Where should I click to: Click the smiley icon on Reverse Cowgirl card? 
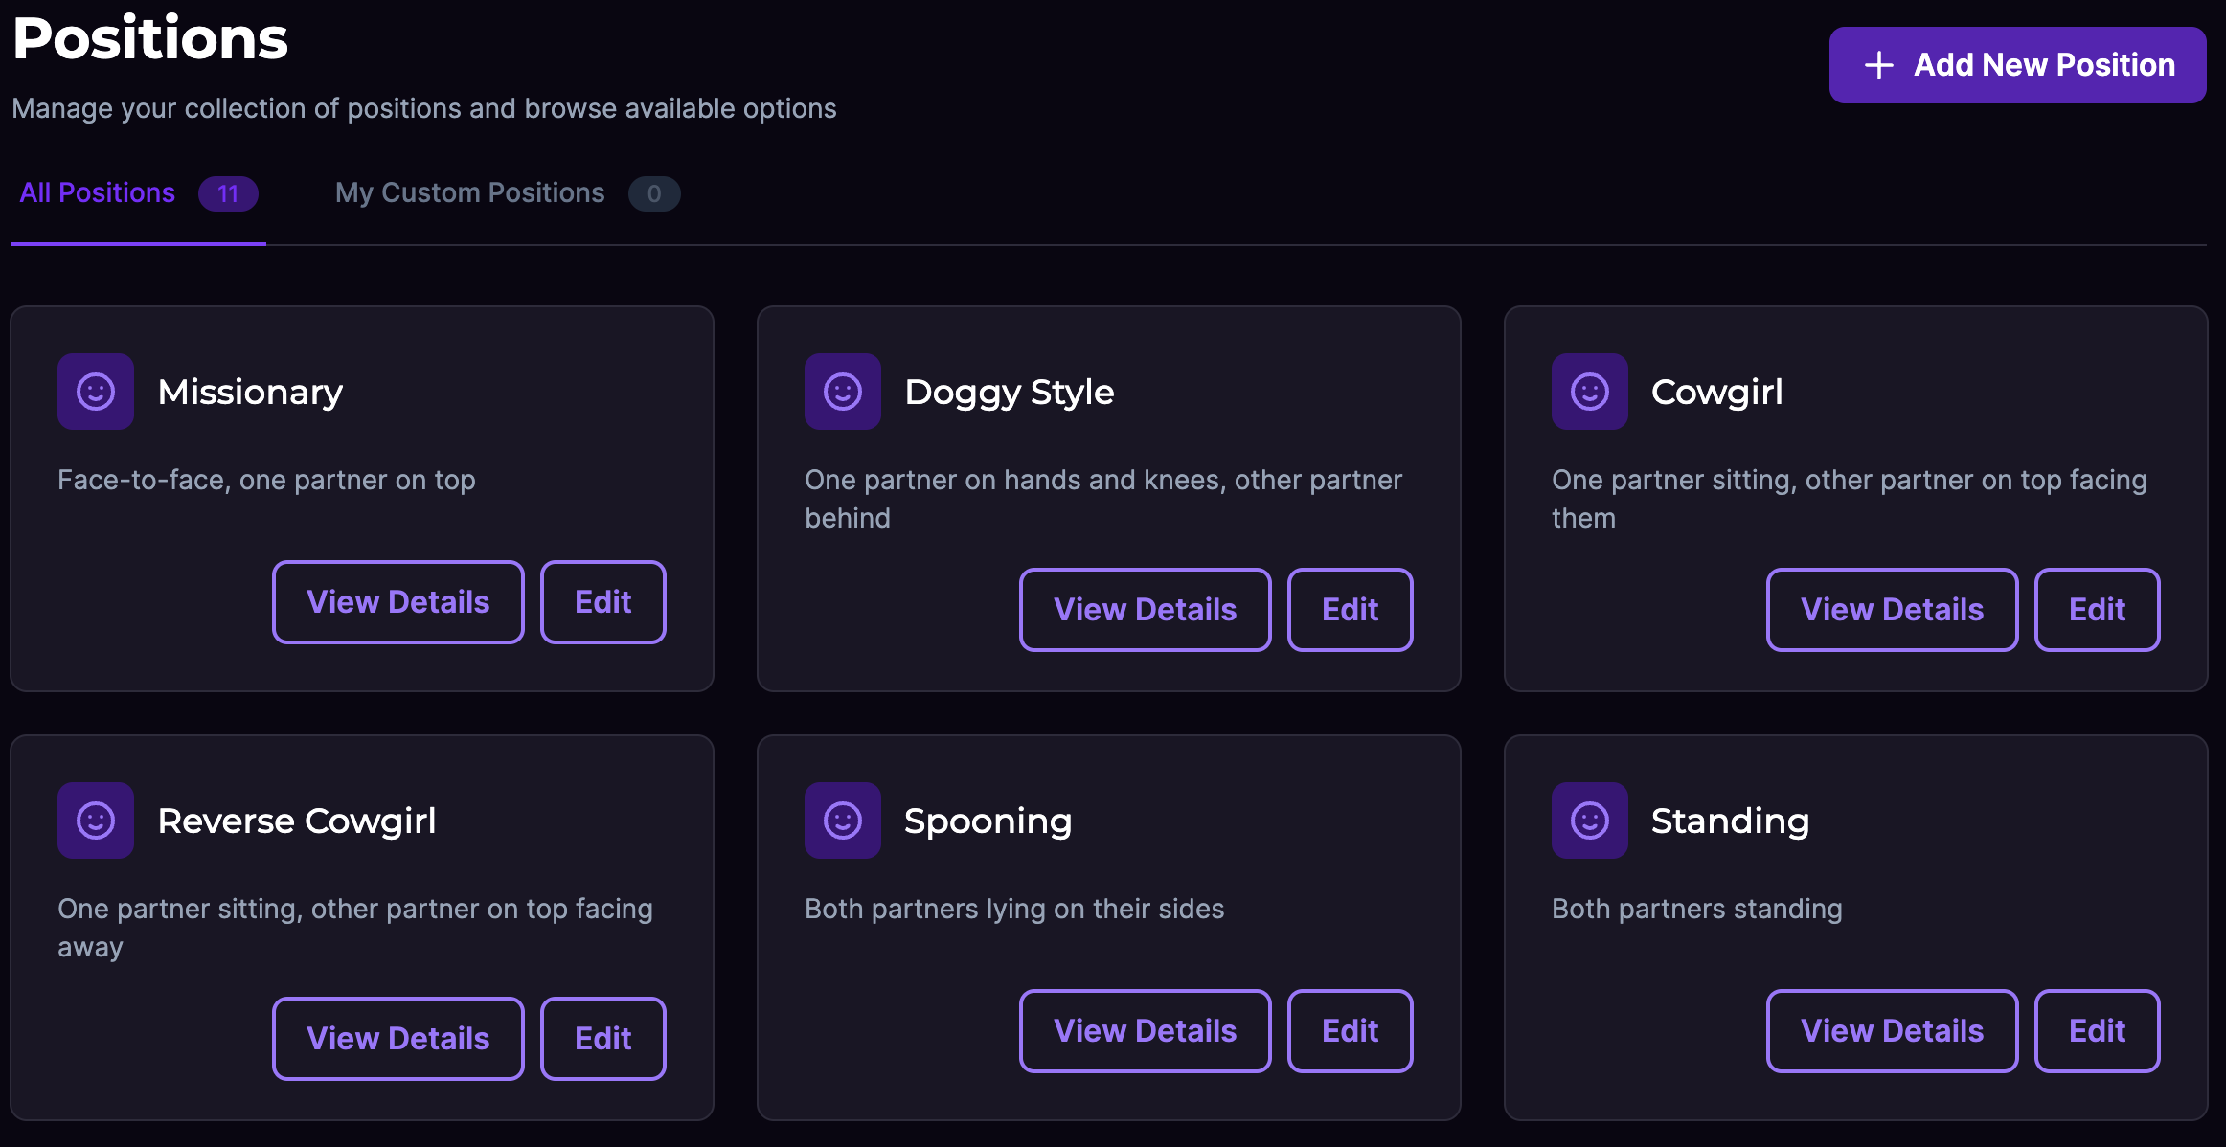coord(96,821)
